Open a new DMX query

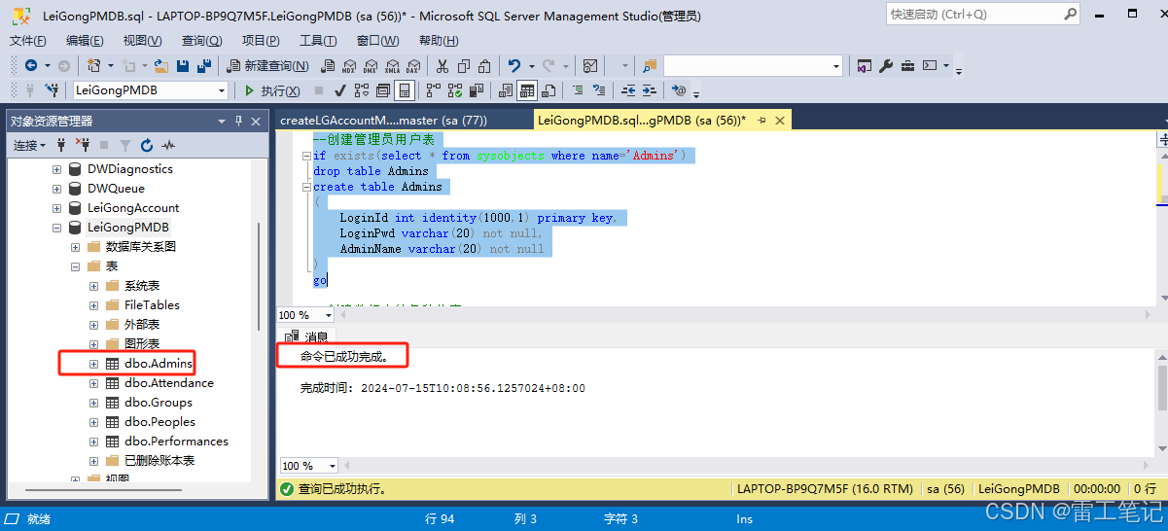(371, 66)
